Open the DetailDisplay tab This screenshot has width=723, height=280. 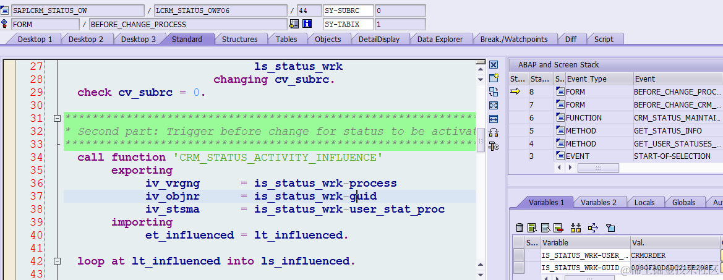click(379, 39)
